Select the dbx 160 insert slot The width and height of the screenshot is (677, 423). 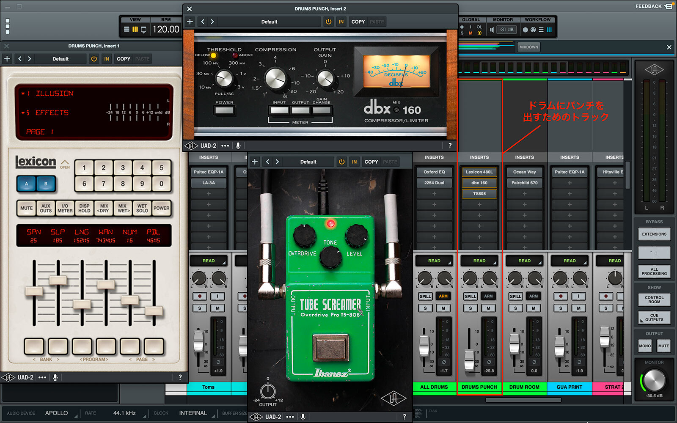(479, 183)
